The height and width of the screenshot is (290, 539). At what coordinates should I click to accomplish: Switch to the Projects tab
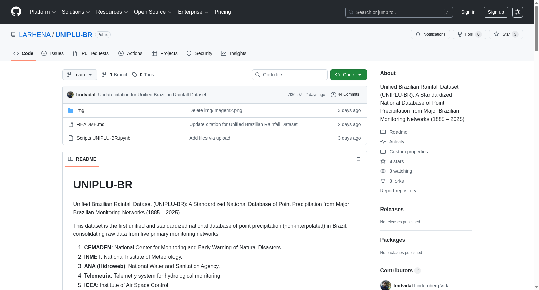(x=164, y=53)
